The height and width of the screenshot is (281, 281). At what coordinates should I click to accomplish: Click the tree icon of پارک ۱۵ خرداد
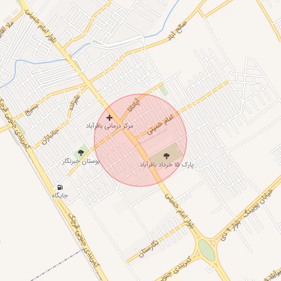166,156
